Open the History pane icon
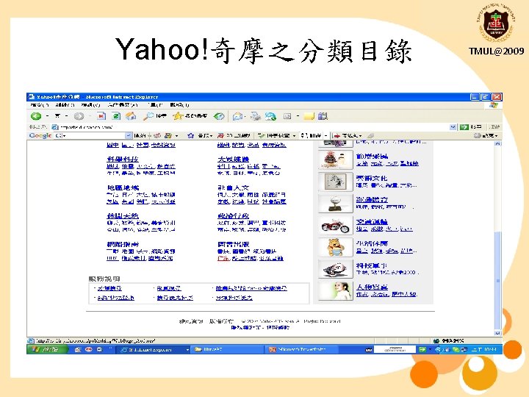529x397 pixels. click(219, 116)
